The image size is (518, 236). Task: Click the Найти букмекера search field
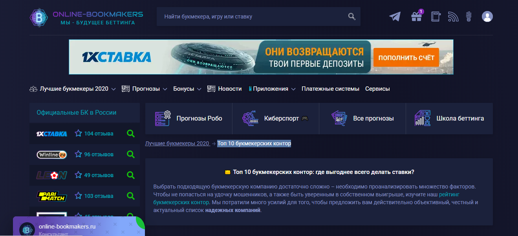(258, 16)
